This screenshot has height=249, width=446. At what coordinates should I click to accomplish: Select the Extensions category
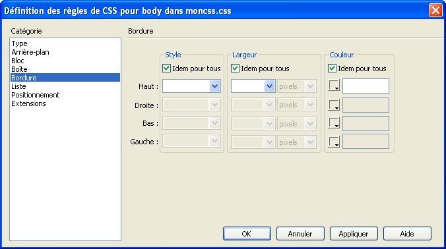point(65,103)
